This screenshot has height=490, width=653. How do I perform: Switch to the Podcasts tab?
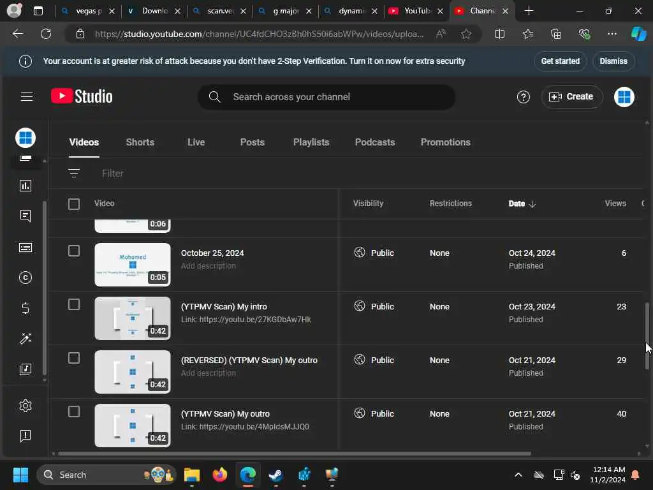click(x=375, y=142)
